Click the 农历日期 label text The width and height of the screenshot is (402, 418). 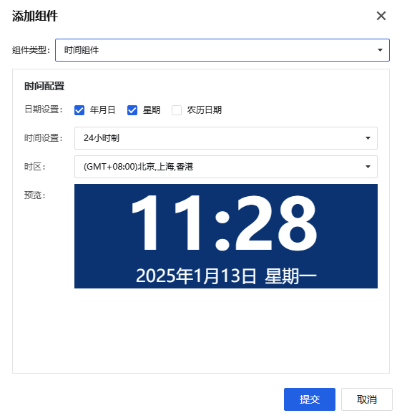coord(205,110)
